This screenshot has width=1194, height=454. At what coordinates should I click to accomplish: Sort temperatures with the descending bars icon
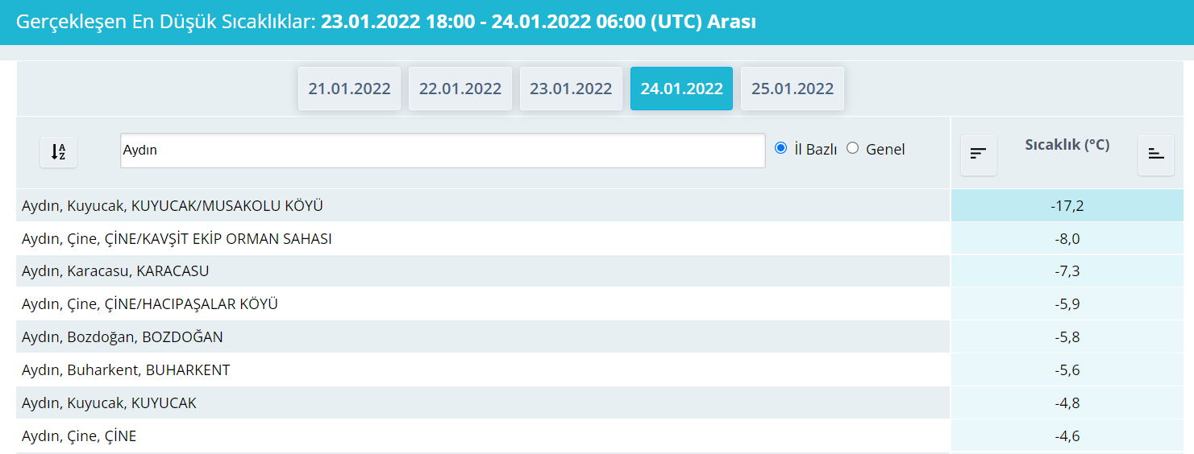tap(978, 154)
